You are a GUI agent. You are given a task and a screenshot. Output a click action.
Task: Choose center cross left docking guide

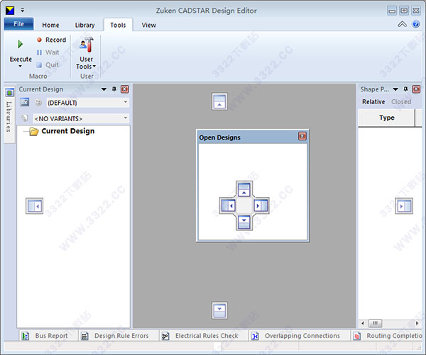228,205
